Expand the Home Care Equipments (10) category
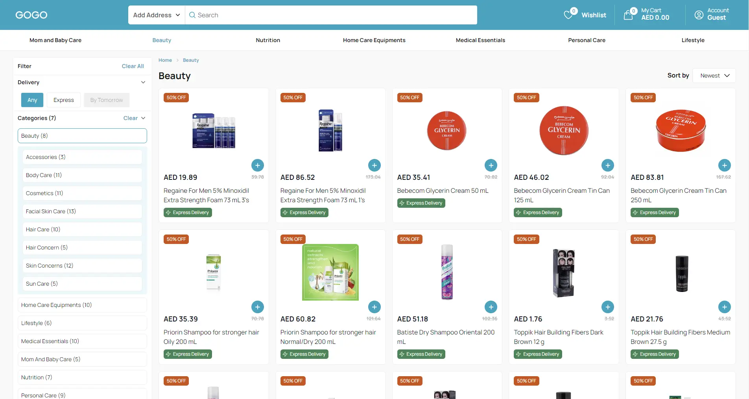 [82, 305]
